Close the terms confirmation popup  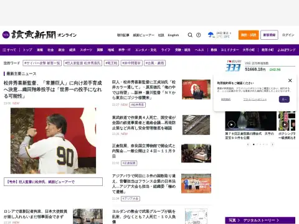pyautogui.click(x=290, y=80)
